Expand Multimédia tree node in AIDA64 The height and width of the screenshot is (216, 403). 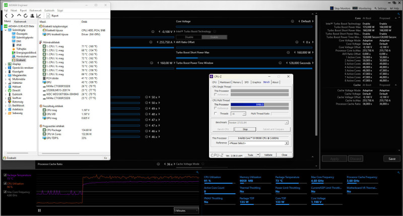pos(6,79)
